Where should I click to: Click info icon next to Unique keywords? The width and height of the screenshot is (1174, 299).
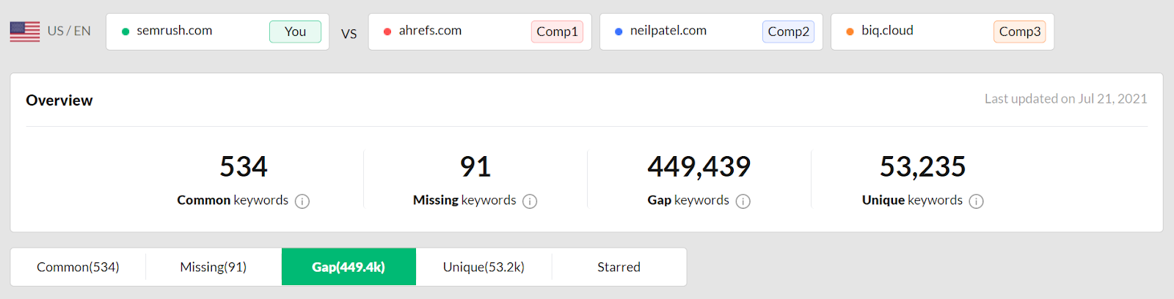click(976, 202)
